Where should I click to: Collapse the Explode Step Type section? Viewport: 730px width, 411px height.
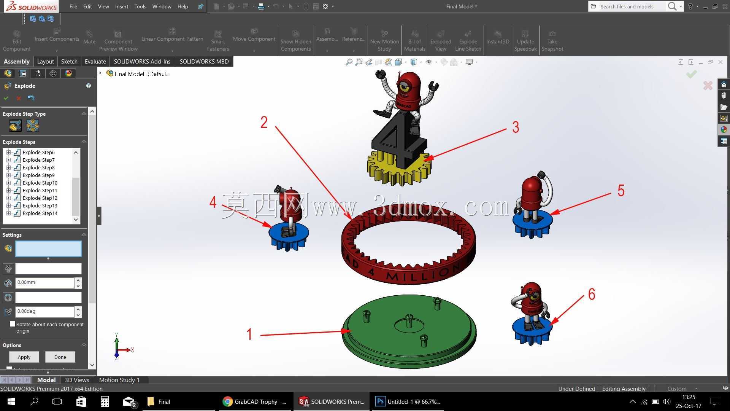click(84, 113)
